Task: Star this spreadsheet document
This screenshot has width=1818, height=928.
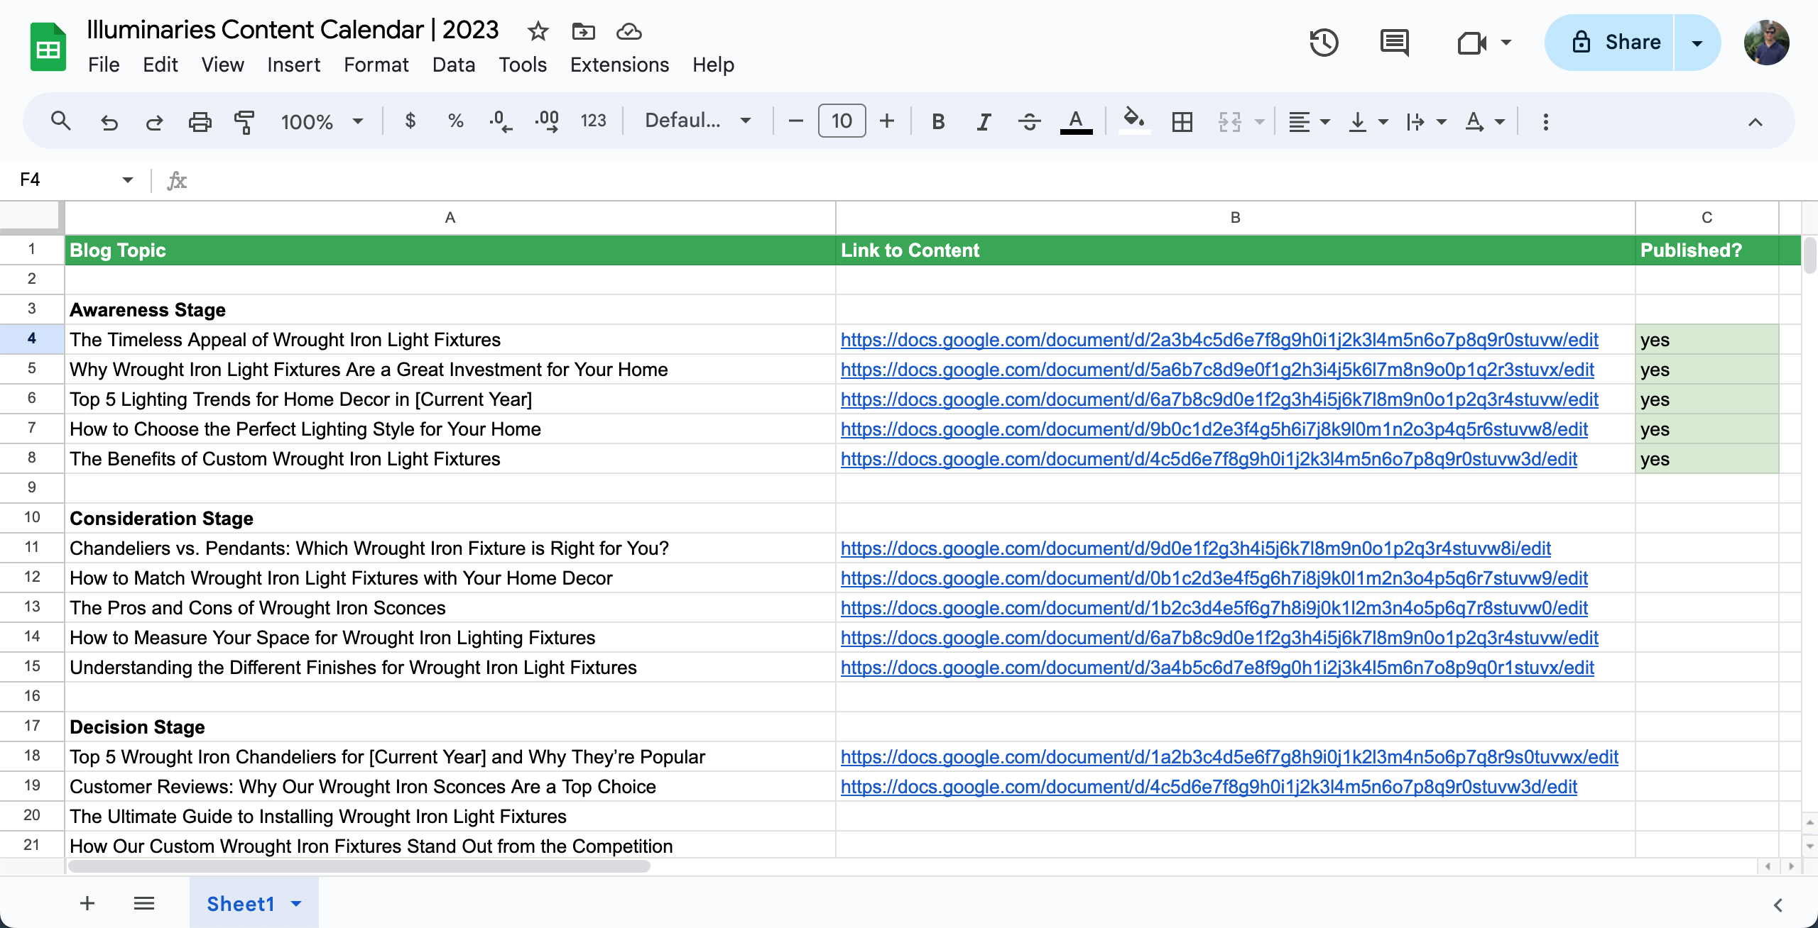Action: tap(538, 31)
